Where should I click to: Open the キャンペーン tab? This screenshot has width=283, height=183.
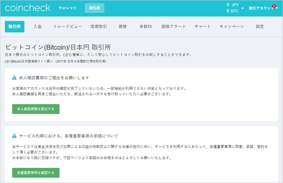[231, 26]
